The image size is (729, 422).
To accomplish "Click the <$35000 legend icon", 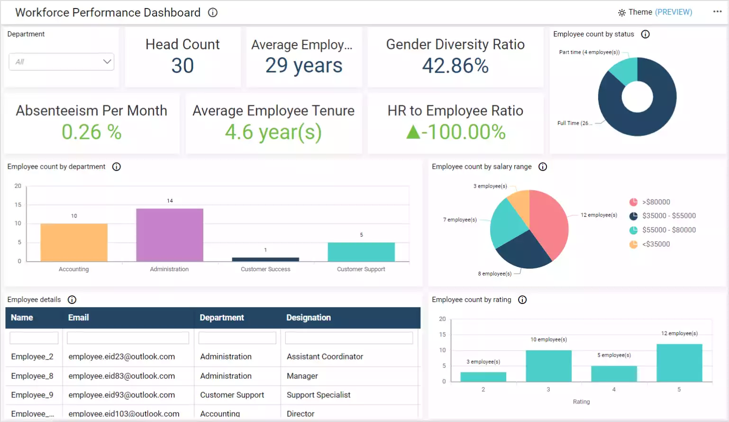I will (x=633, y=244).
